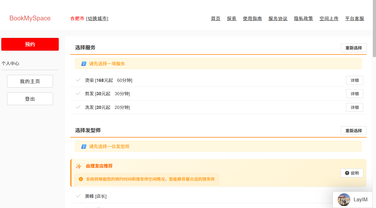Select the 洗发 service checkmark
This screenshot has width=376, height=208.
[78, 107]
